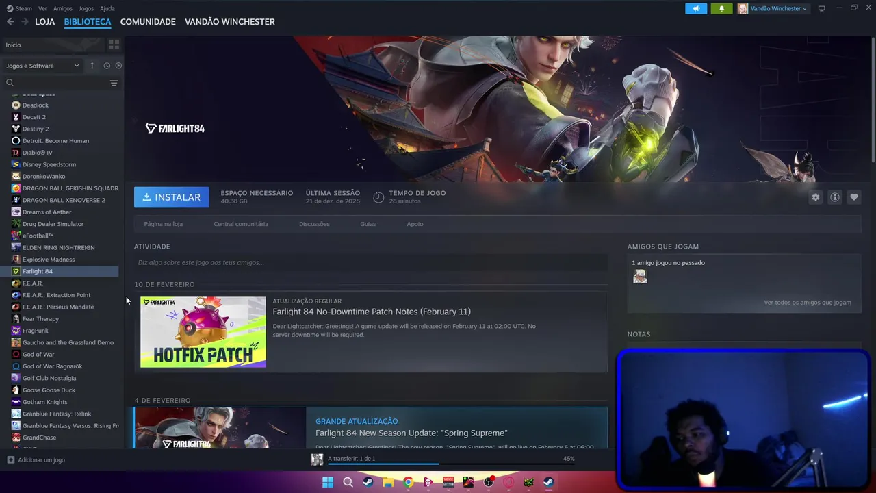Open the Vandão Winchester account dropdown
Screen dimensions: 876x493
click(773, 9)
